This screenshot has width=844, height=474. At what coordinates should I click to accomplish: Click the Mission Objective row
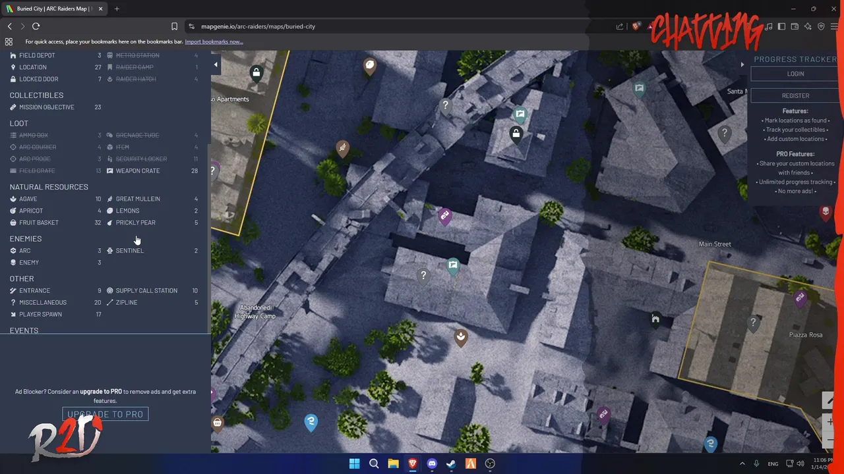point(56,107)
